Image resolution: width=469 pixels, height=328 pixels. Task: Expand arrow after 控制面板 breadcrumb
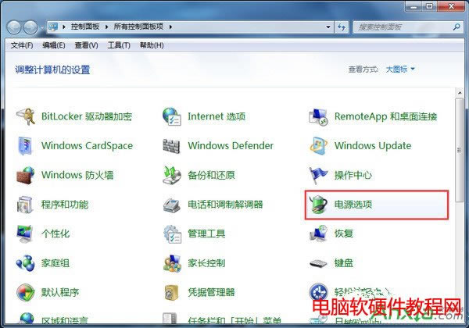pos(107,27)
